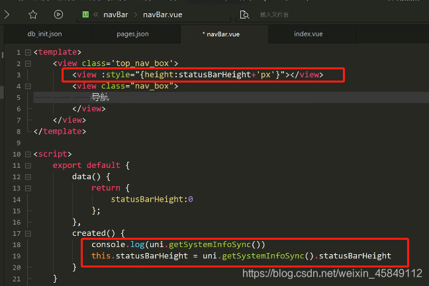This screenshot has width=429, height=286.
Task: Click the 导航 text on line 5
Action: coord(101,97)
